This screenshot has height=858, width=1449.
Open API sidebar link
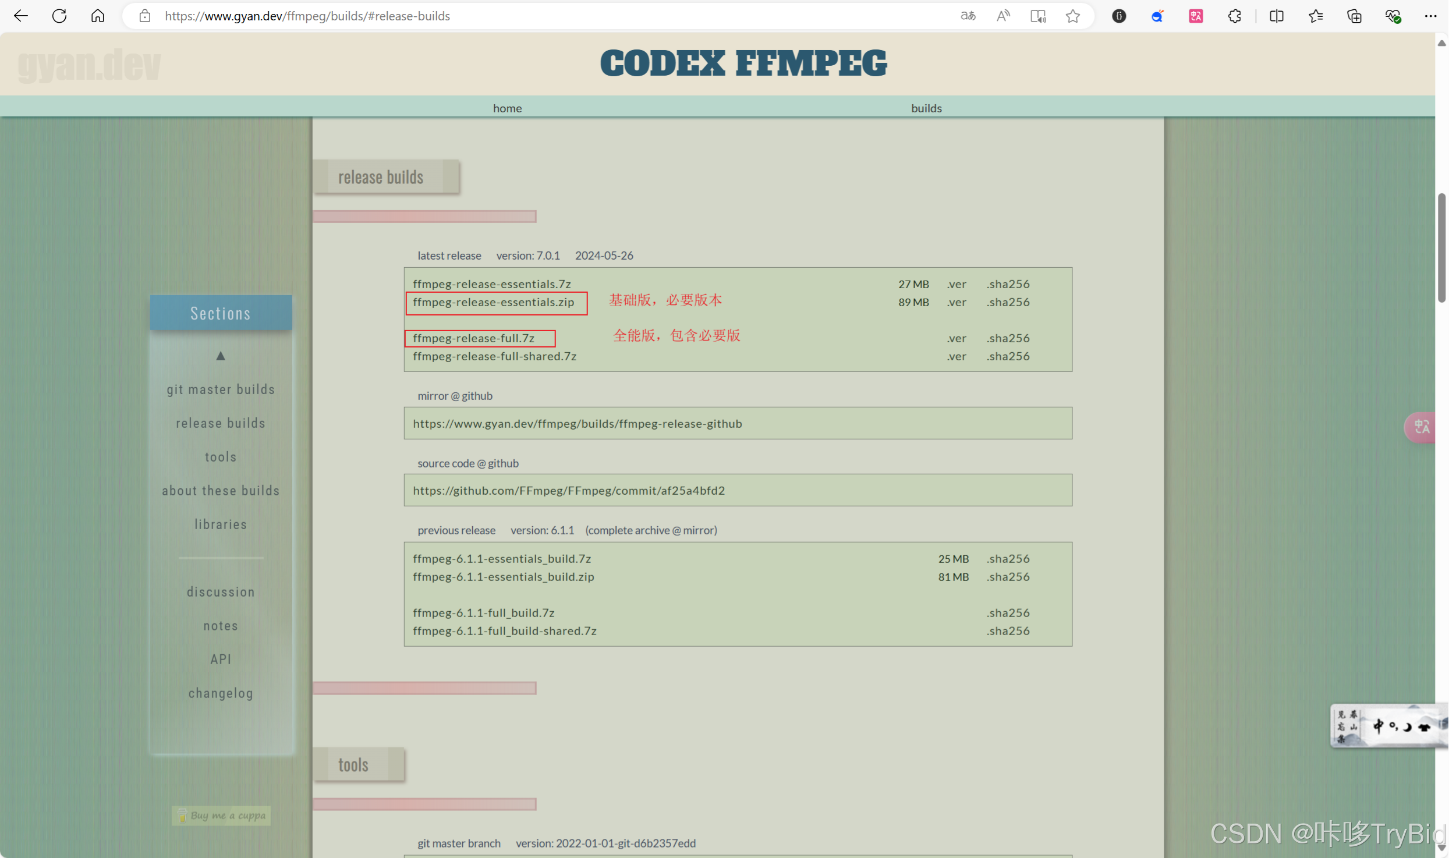tap(221, 660)
